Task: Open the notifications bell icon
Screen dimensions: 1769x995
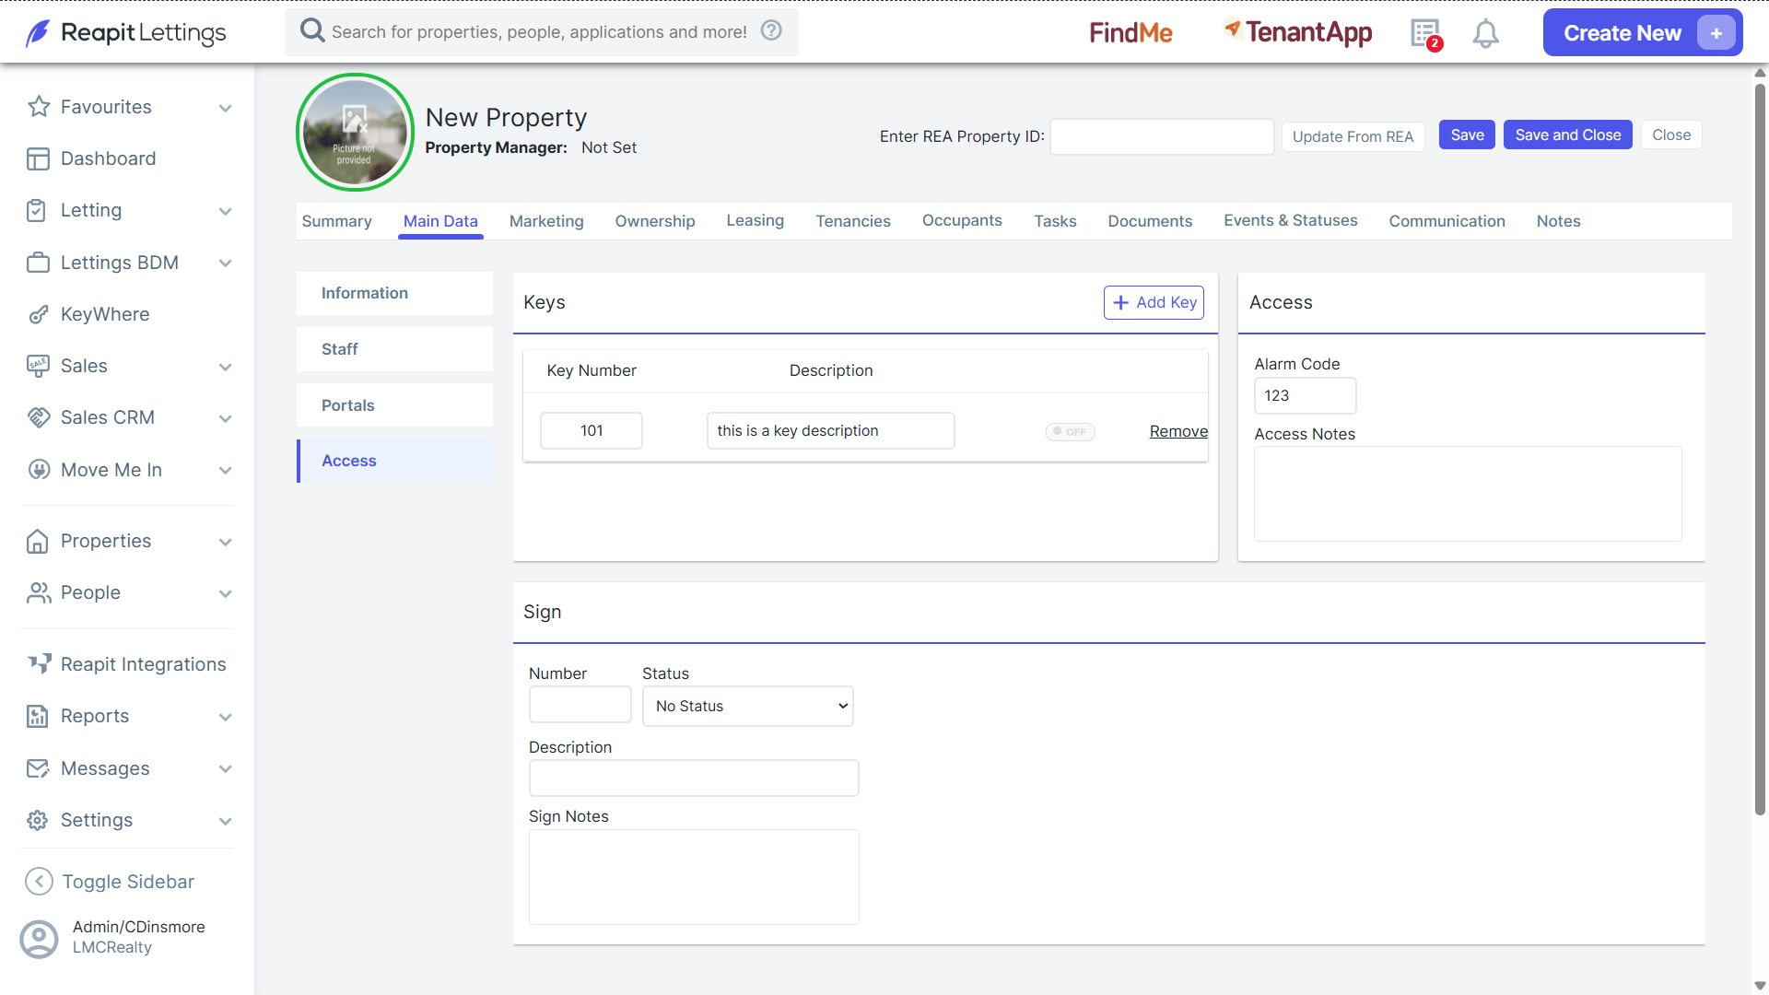Action: click(1485, 34)
